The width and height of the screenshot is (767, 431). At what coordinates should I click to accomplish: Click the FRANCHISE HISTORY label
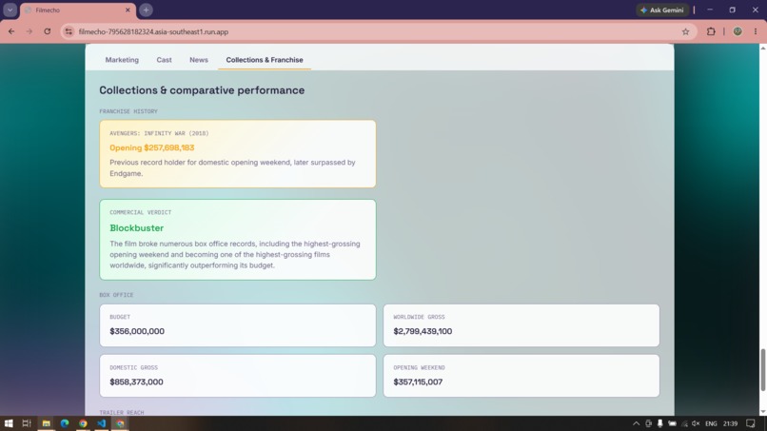128,111
